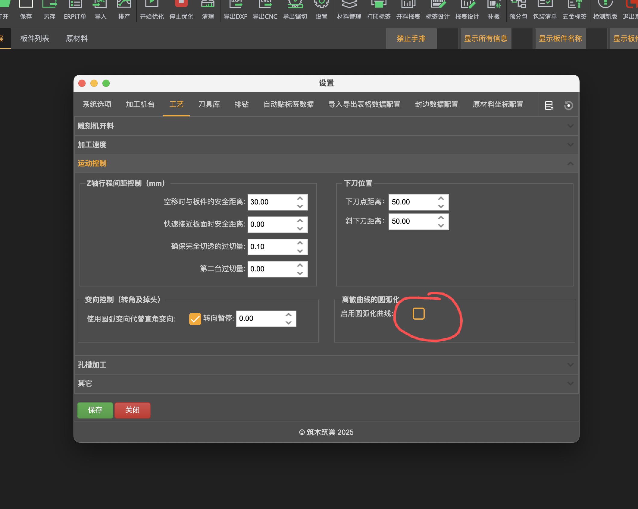The height and width of the screenshot is (509, 638).
Task: Open the 排钻 settings tab
Action: pyautogui.click(x=241, y=104)
